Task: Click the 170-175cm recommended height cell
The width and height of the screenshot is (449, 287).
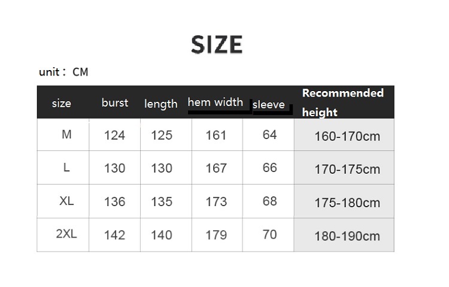Action: click(x=347, y=169)
